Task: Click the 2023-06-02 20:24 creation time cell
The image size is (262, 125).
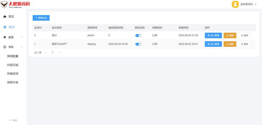Action: coord(188,44)
